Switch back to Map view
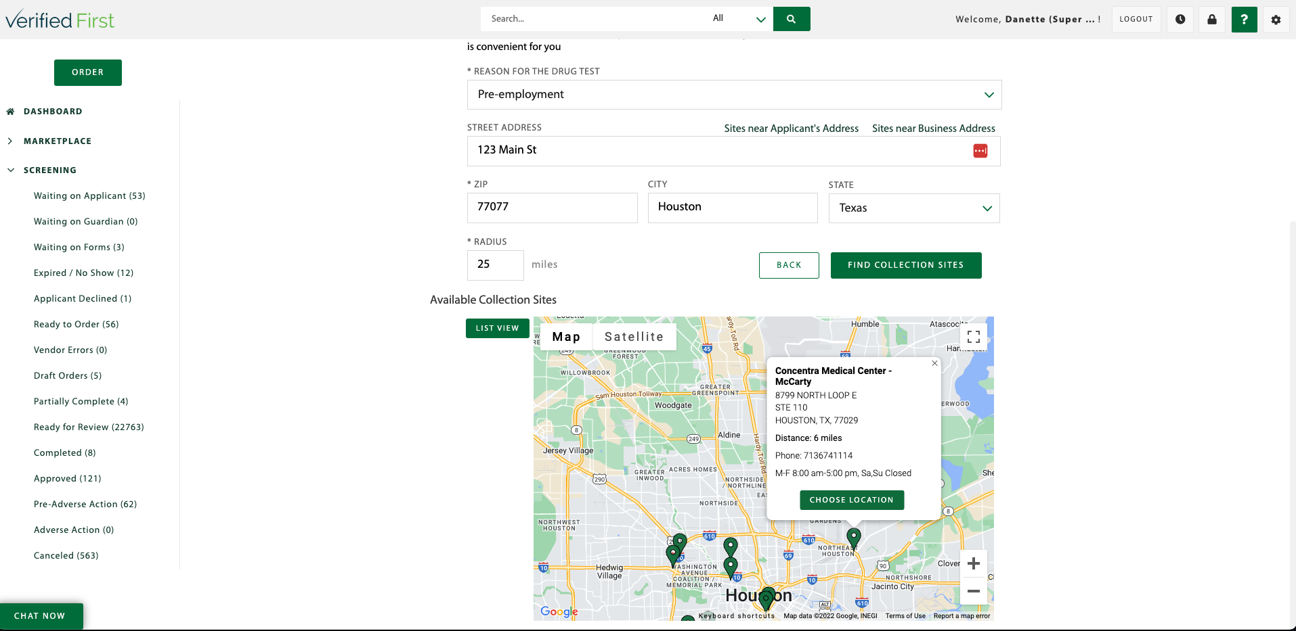1296x631 pixels. point(565,336)
